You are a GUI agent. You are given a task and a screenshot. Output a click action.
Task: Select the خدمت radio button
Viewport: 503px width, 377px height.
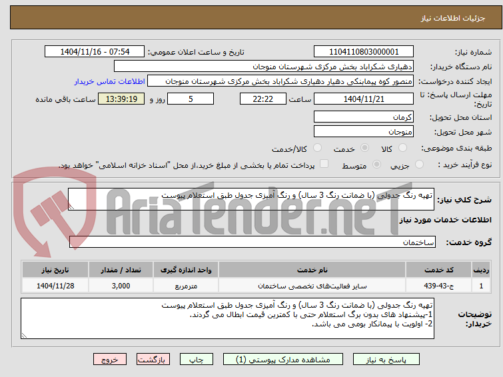(x=364, y=148)
